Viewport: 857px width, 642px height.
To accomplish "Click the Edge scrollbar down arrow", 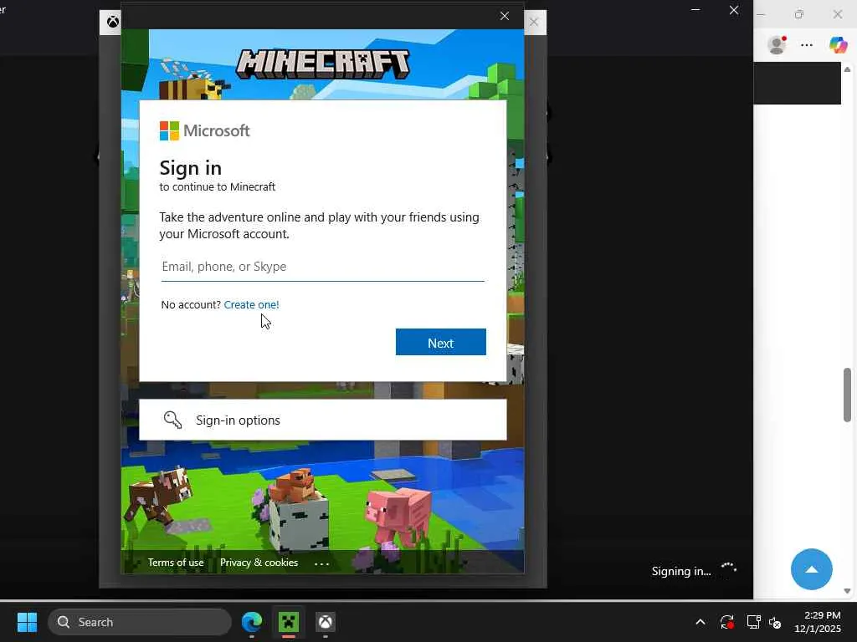I will (847, 591).
